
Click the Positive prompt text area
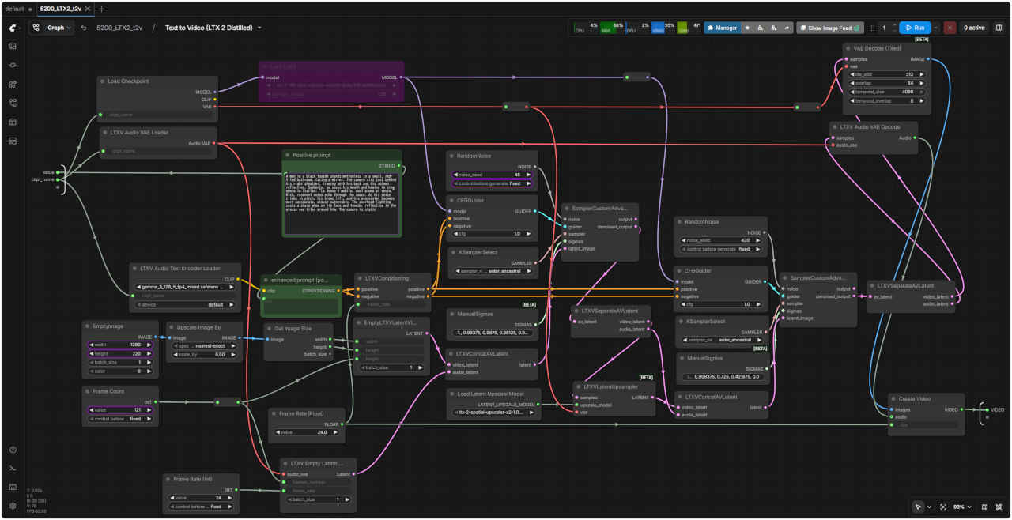tap(342, 204)
